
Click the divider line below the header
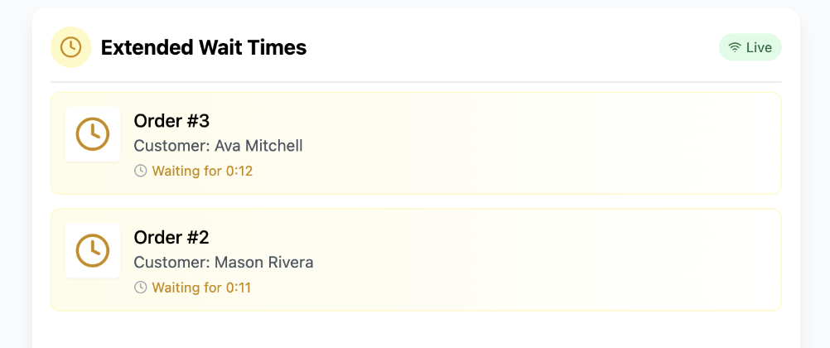[416, 82]
